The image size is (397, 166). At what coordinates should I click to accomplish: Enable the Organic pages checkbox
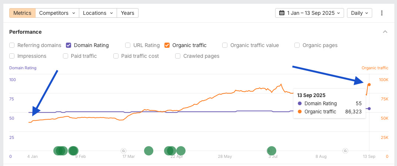[x=297, y=45]
